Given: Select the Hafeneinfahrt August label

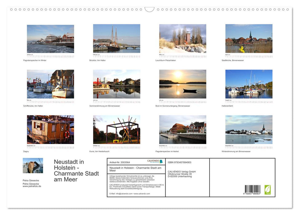Looking at the screenshot, I should (228, 105).
